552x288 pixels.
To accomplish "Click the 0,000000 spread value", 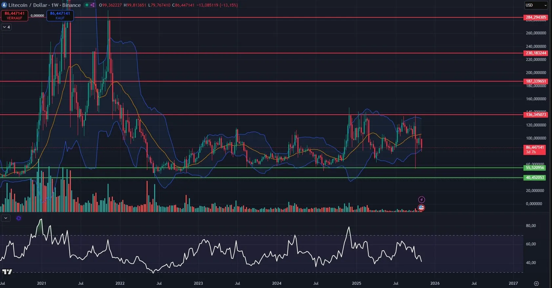I will [x=37, y=15].
